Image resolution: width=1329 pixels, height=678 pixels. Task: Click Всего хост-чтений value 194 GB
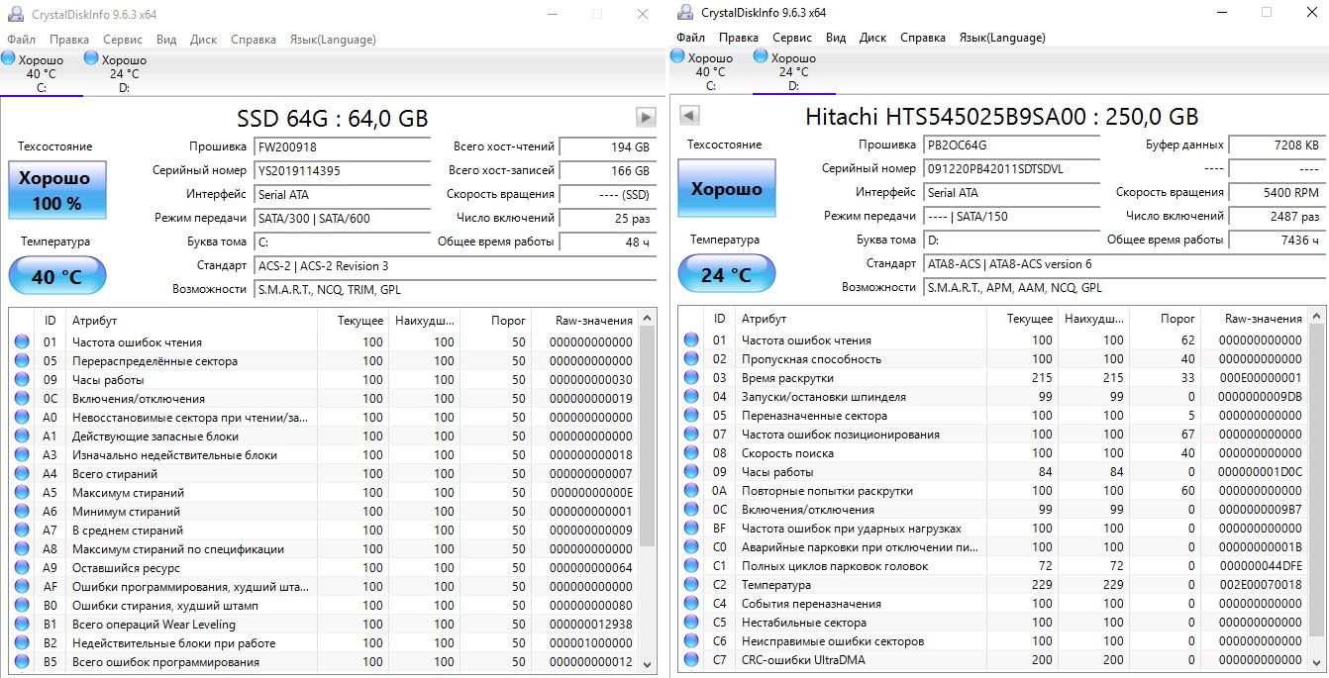click(x=608, y=146)
